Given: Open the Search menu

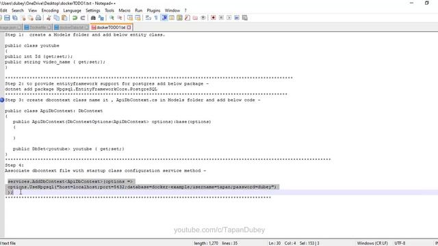Looking at the screenshot, I should click(x=18, y=10).
